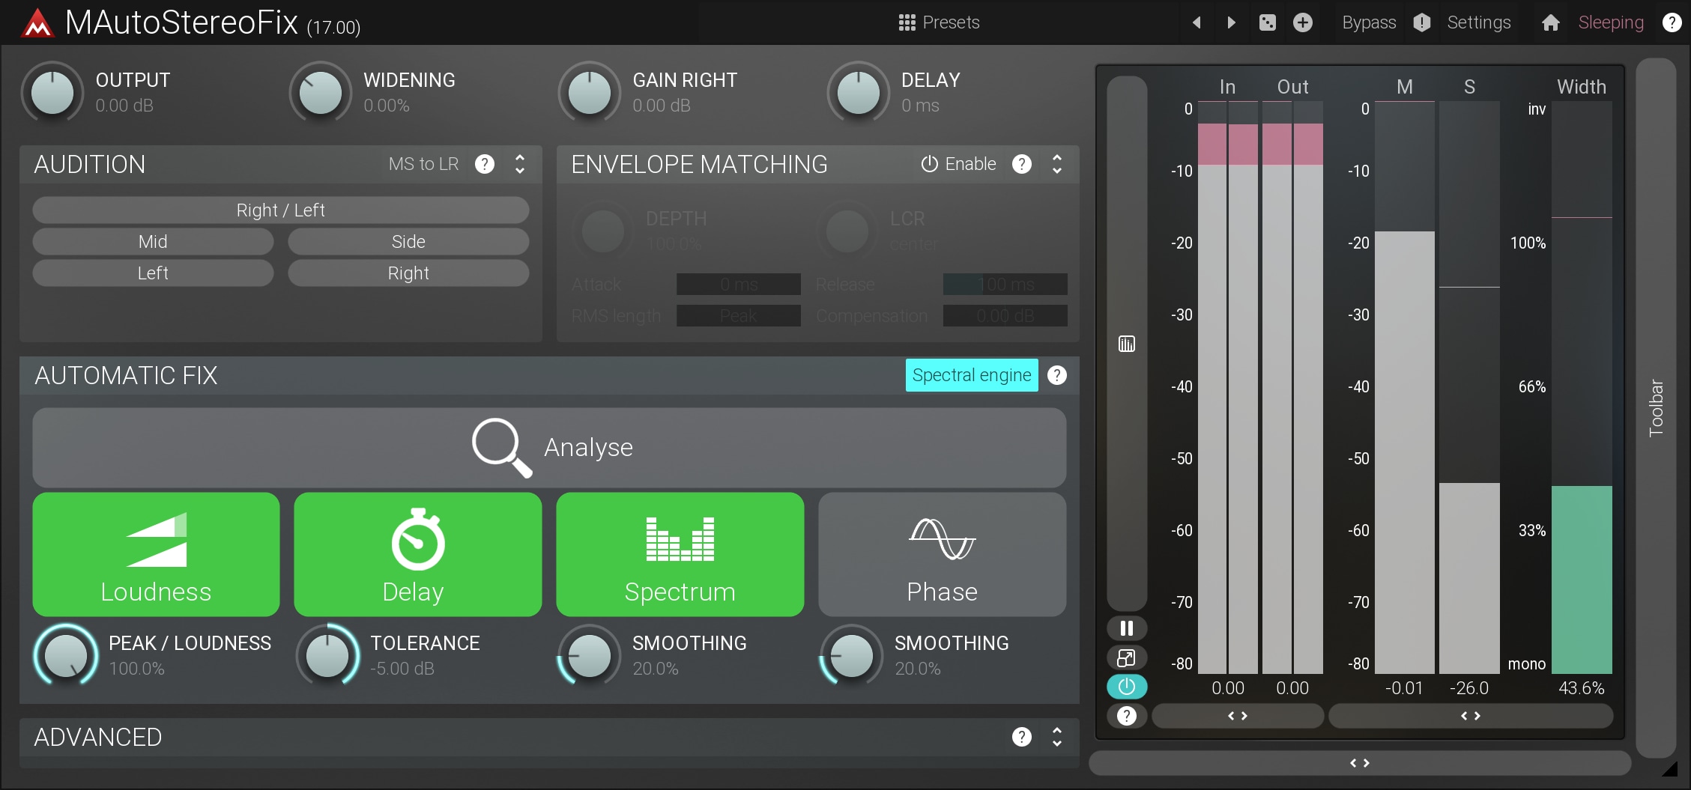Click the random preset dice icon
The width and height of the screenshot is (1691, 790).
click(1267, 22)
